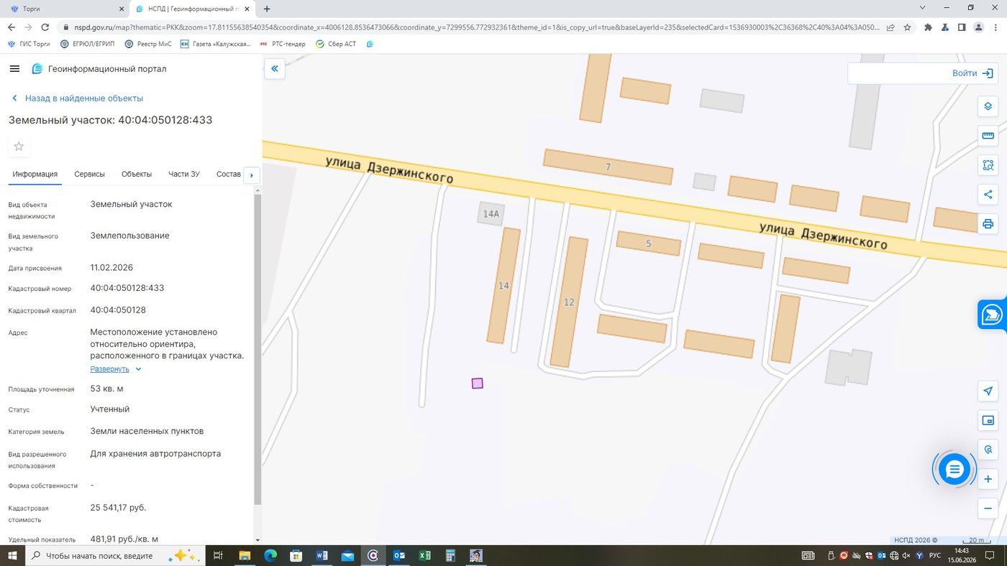The width and height of the screenshot is (1007, 566).
Task: Select the purple highlighted land plot on map
Action: [477, 384]
